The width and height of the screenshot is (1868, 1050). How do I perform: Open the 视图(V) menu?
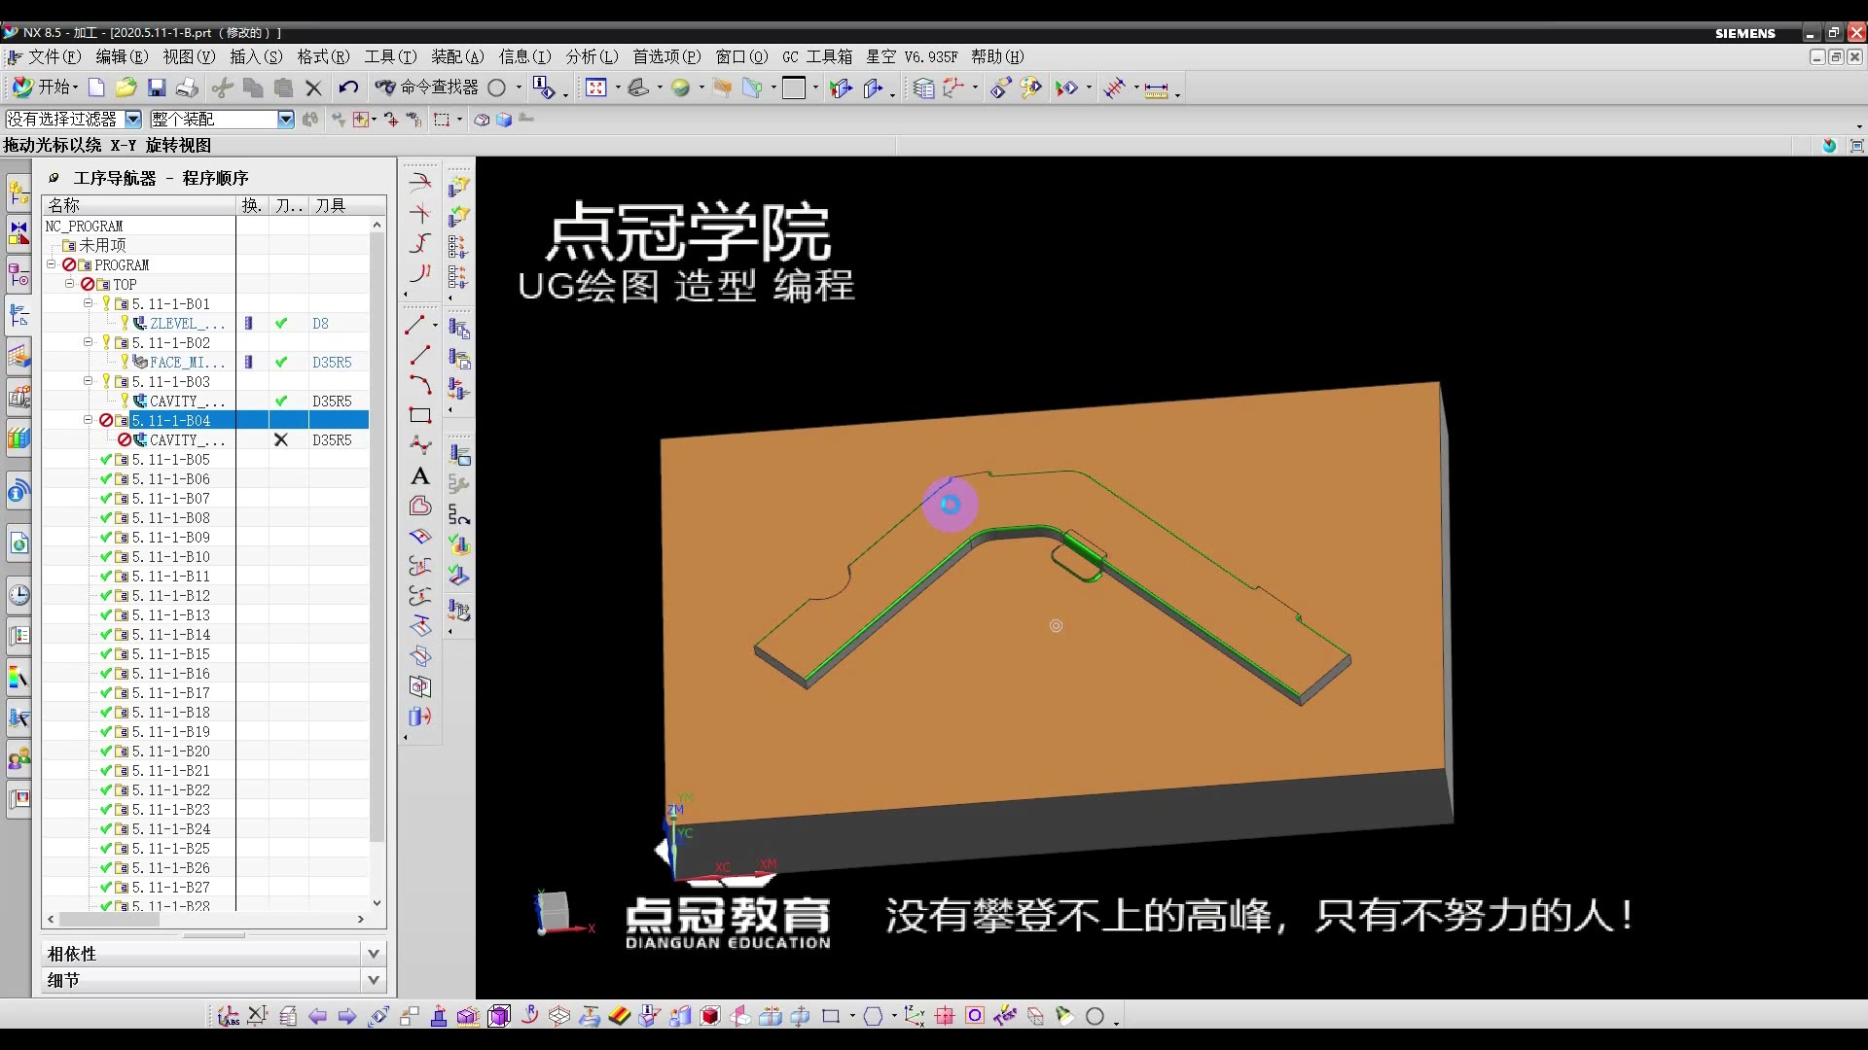(189, 57)
